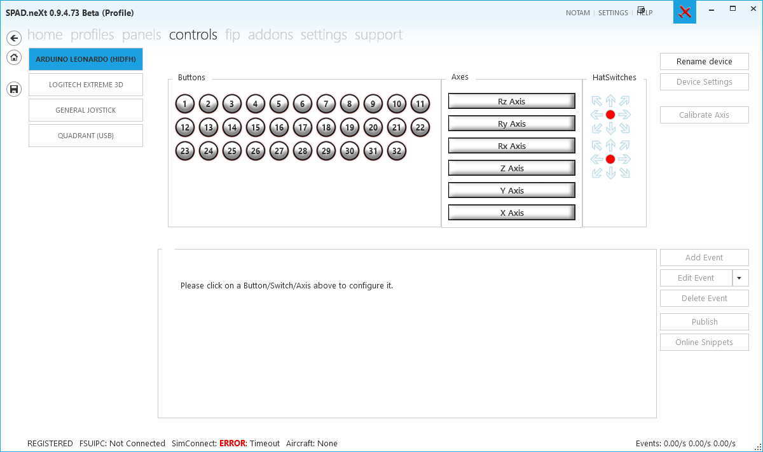Select the Rx Axis bar
The image size is (763, 452).
[x=512, y=146]
